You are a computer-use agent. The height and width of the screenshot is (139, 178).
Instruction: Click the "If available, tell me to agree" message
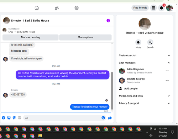coord(26,58)
